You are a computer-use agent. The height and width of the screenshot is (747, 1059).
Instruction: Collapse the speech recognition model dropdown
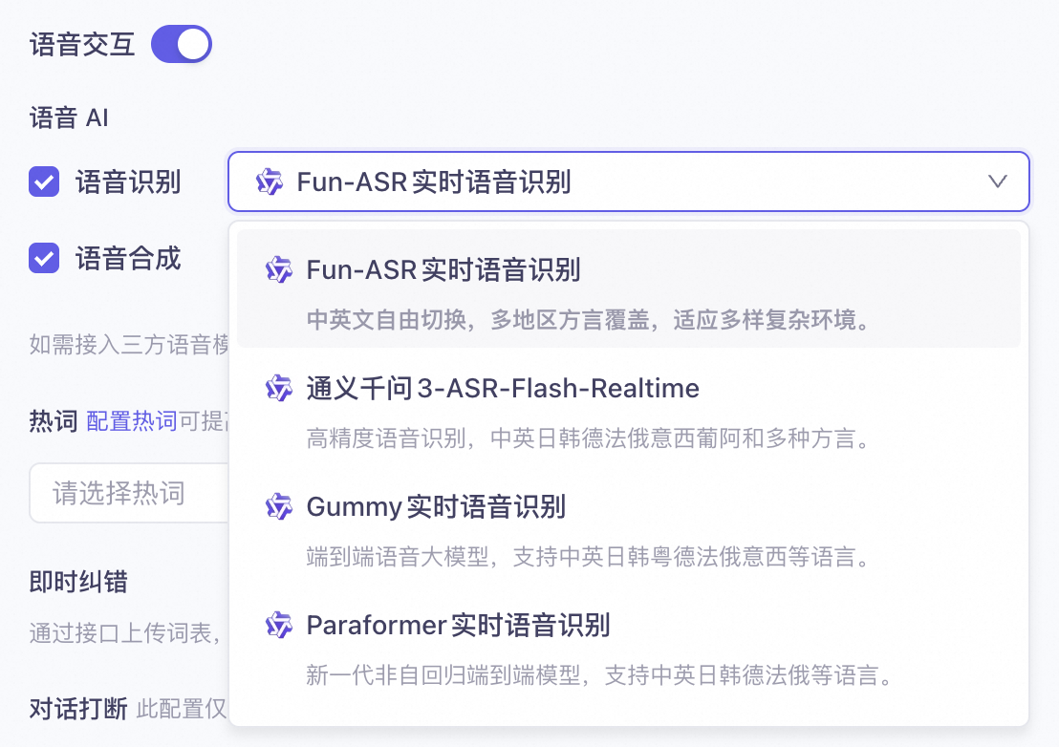pos(629,181)
